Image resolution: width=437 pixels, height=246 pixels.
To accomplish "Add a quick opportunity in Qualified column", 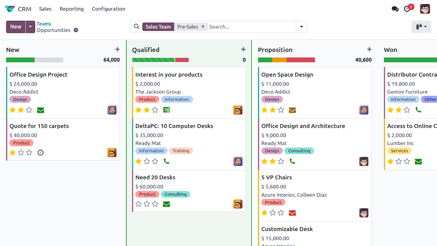I will (243, 49).
